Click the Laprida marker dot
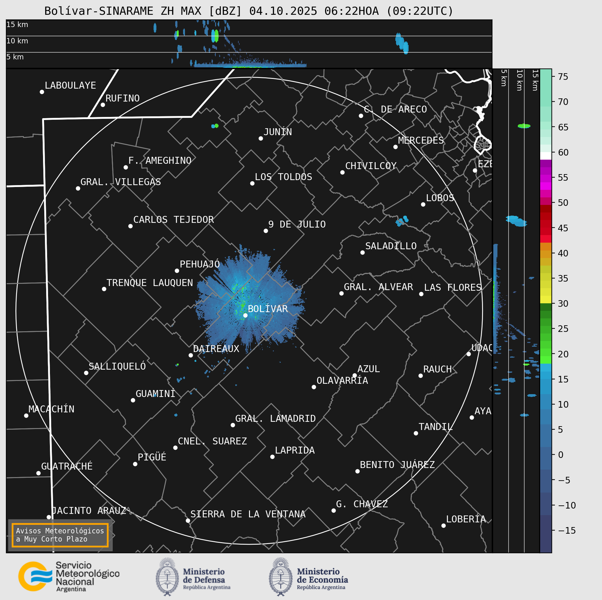Screen dimensions: 602x600 click(272, 457)
